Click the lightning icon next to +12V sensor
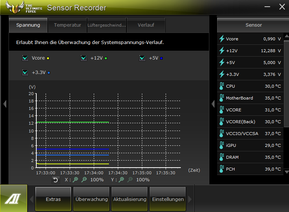This screenshot has width=289, height=212. pos(222,51)
